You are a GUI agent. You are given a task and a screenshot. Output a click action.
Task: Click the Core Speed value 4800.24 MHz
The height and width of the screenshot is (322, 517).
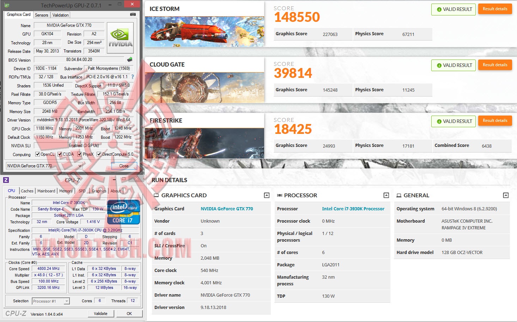click(49, 268)
